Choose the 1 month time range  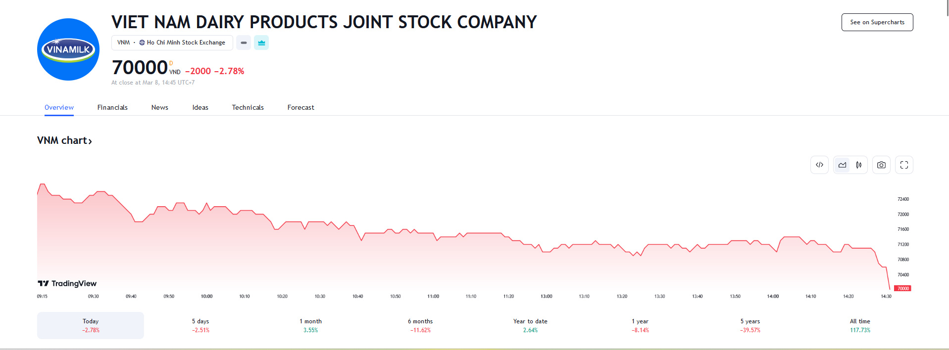coord(310,325)
